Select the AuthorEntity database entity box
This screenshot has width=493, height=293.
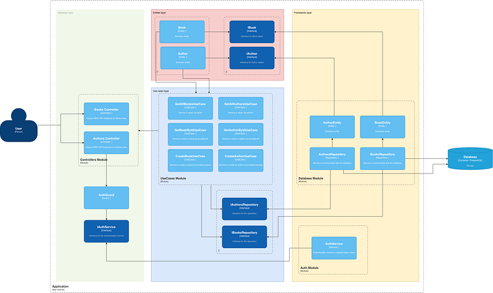click(332, 127)
